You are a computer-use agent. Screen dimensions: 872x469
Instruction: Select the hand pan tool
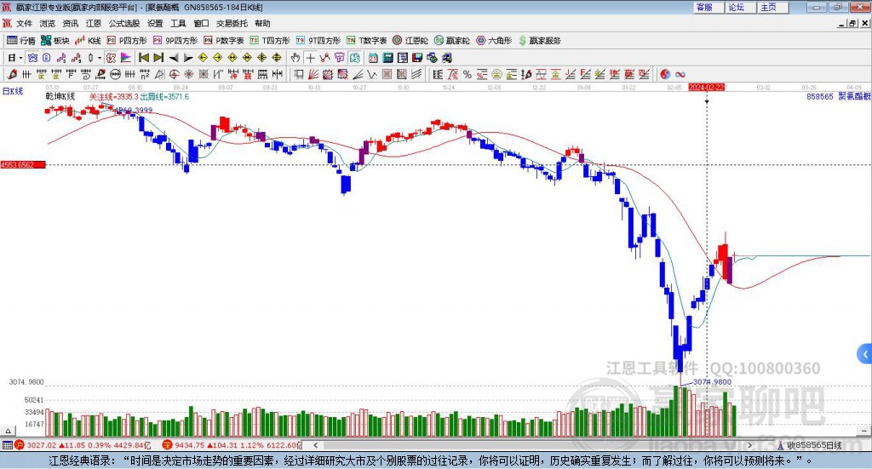(x=295, y=58)
